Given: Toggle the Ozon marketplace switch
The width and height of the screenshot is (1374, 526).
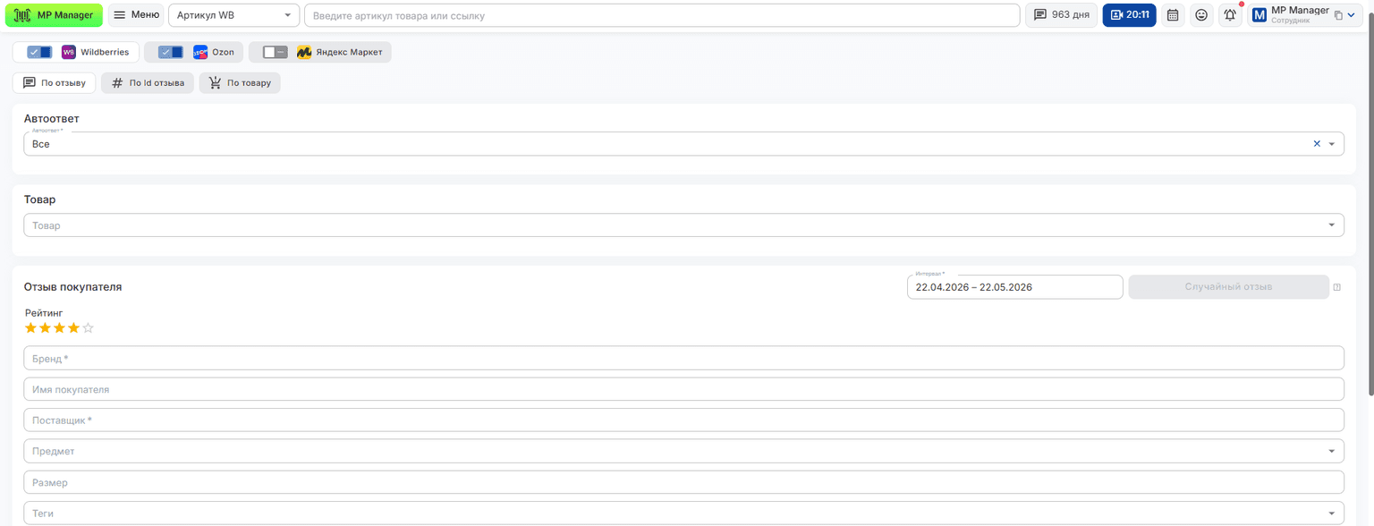Looking at the screenshot, I should (170, 52).
